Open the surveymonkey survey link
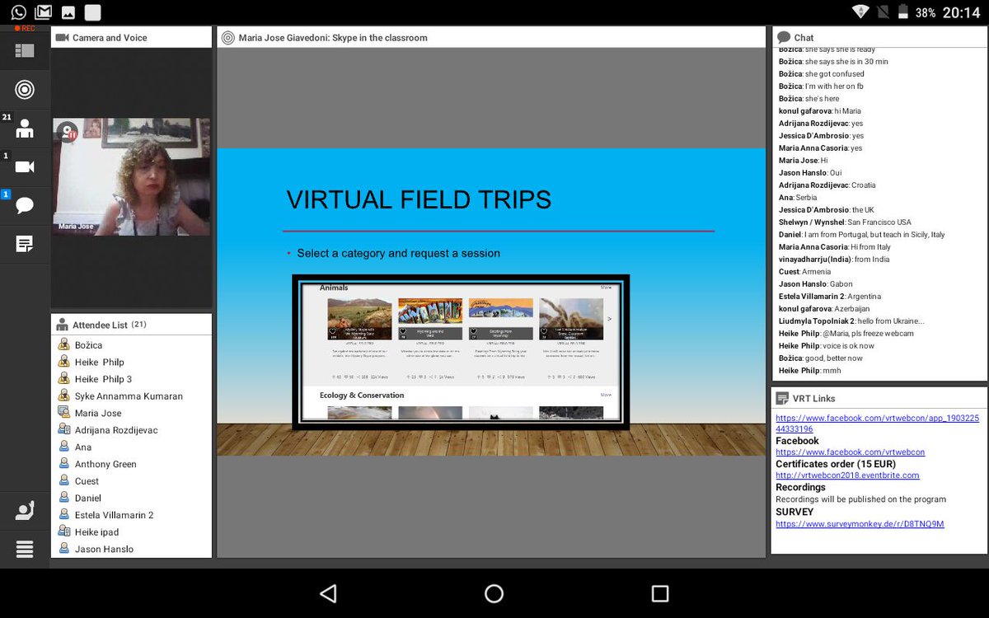The image size is (989, 618). coord(860,523)
